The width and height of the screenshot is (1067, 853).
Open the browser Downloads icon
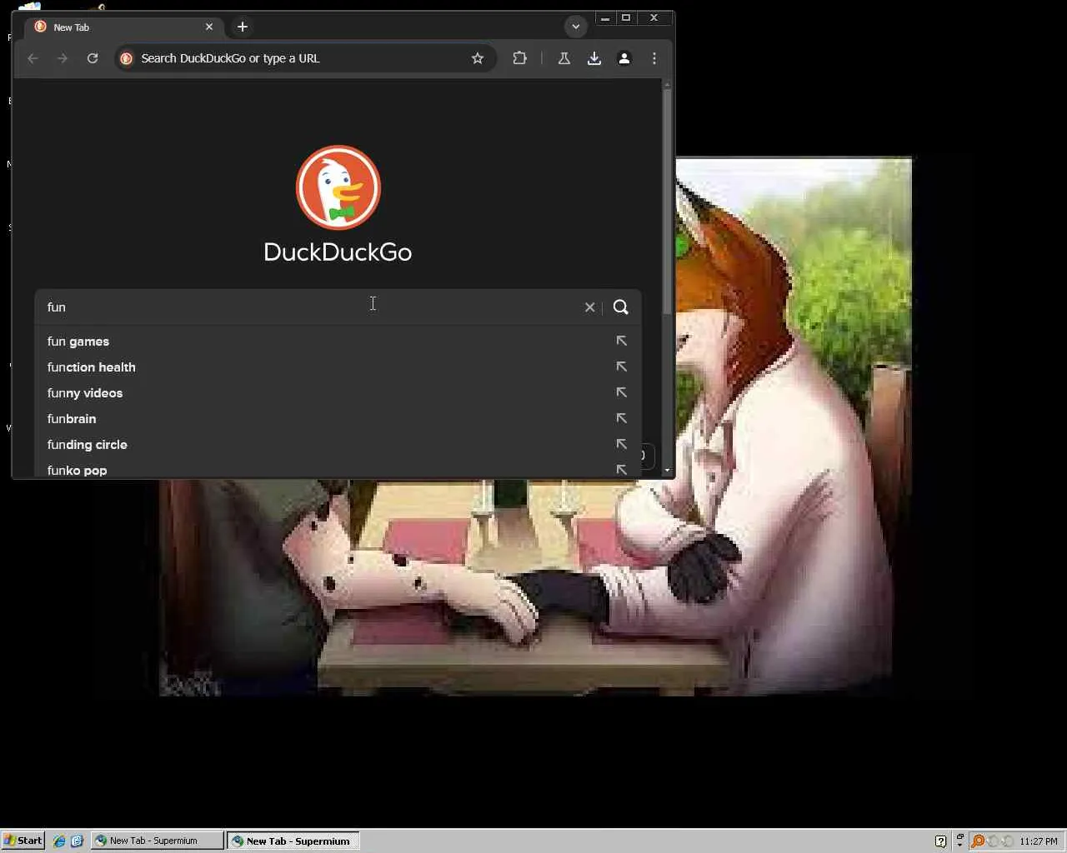pos(594,58)
